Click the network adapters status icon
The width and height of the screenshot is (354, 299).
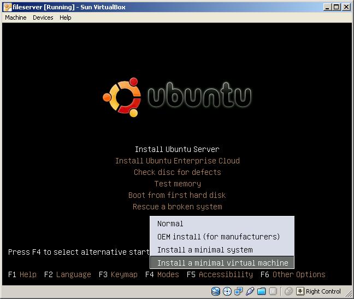tap(238, 291)
